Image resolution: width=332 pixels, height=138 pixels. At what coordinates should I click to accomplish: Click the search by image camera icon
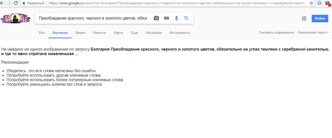click(156, 18)
